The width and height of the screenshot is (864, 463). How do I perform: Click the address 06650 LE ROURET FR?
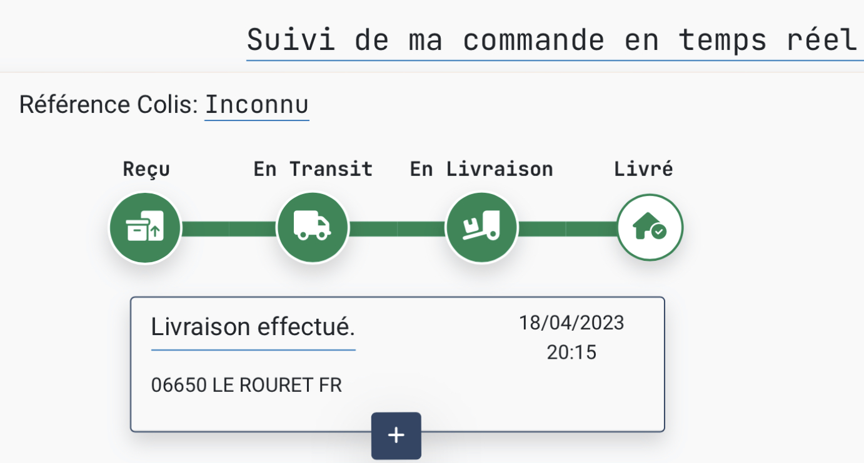pos(246,385)
